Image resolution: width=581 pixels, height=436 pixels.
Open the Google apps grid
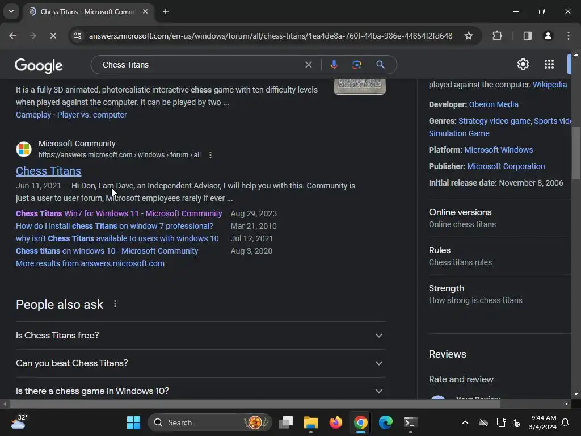tap(549, 65)
